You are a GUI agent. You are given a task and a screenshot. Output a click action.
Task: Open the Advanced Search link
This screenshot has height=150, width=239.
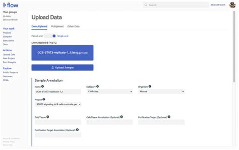(x=218, y=5)
